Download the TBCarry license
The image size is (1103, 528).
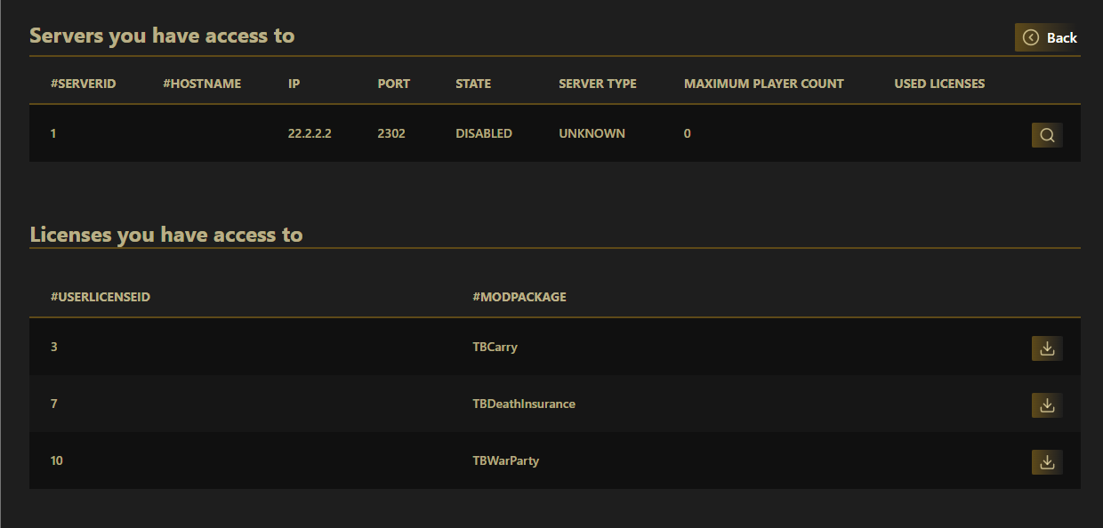[1047, 348]
